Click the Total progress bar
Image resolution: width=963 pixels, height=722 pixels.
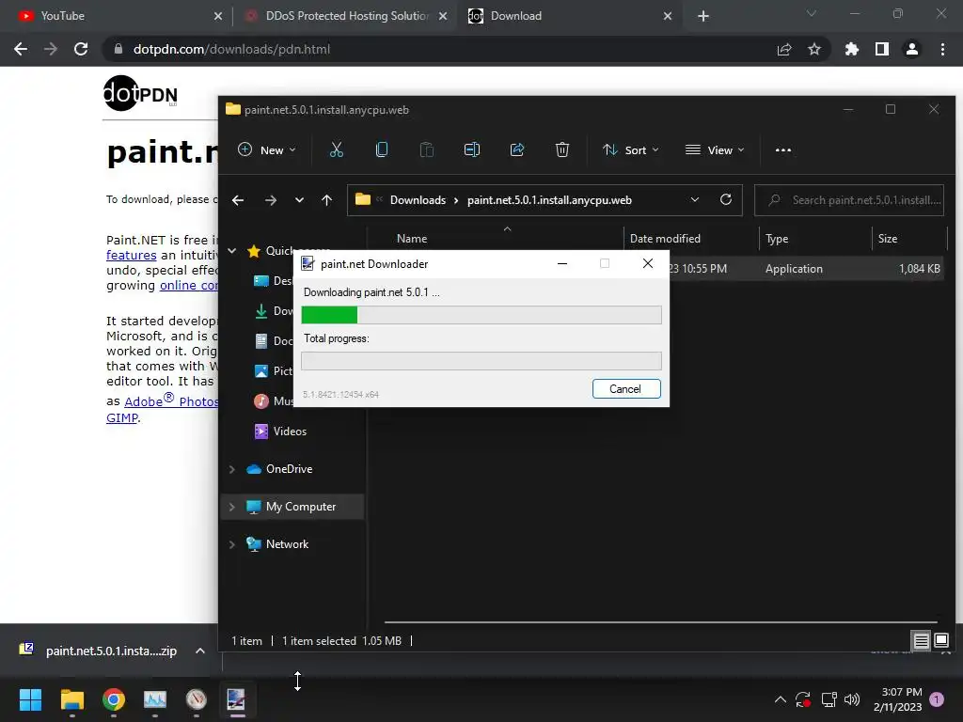coord(481,361)
